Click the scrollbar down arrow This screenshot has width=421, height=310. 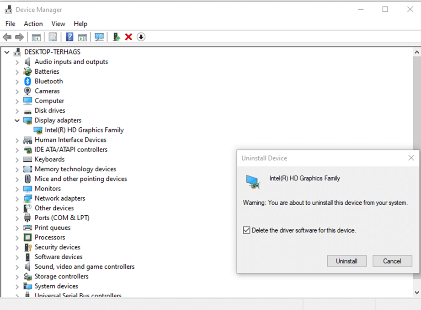click(417, 293)
